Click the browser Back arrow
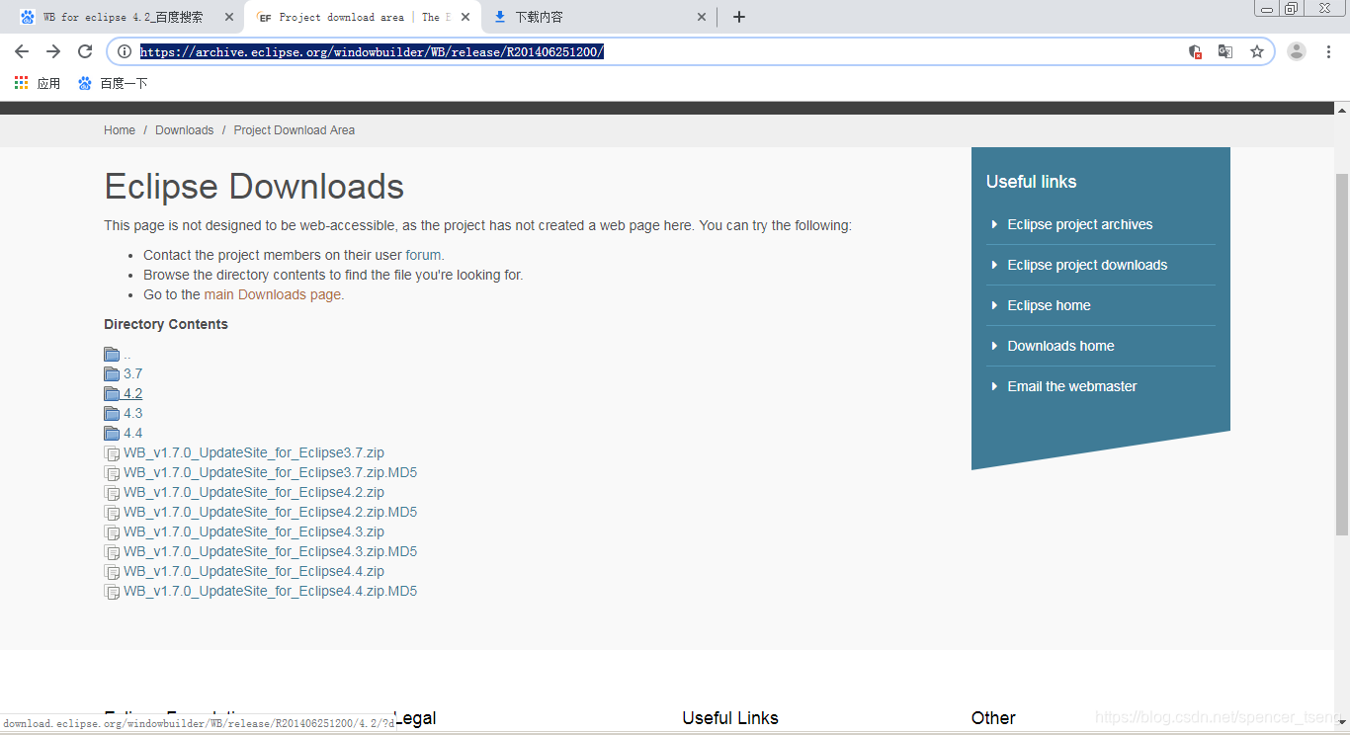The width and height of the screenshot is (1350, 735). point(22,51)
